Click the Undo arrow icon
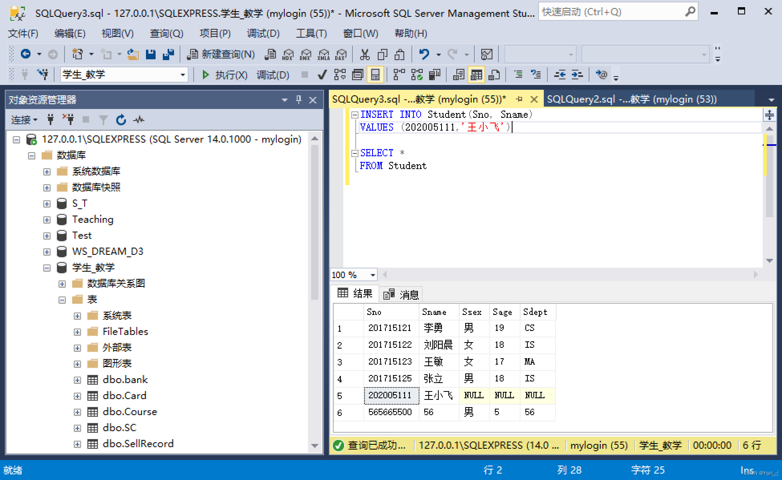The image size is (782, 480). pos(424,54)
